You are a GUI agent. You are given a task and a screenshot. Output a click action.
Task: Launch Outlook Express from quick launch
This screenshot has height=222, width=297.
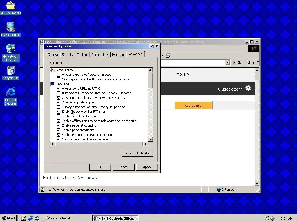(x=37, y=218)
